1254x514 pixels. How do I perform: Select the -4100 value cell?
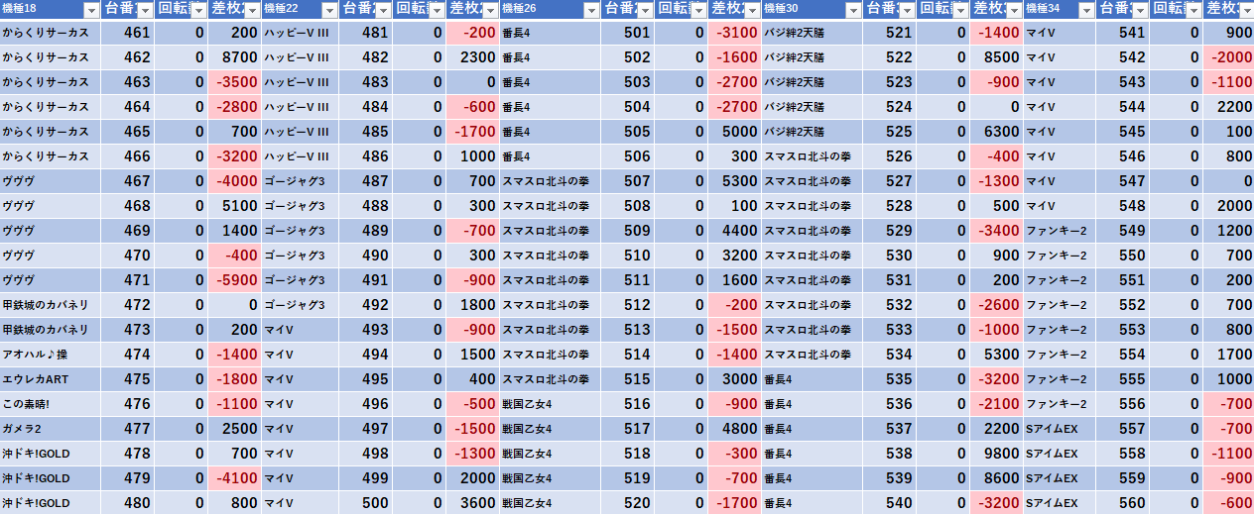click(235, 478)
